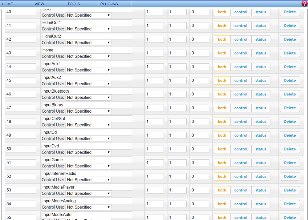Click the InputAux2 name text field
This screenshot has width=308, height=220.
click(87, 78)
